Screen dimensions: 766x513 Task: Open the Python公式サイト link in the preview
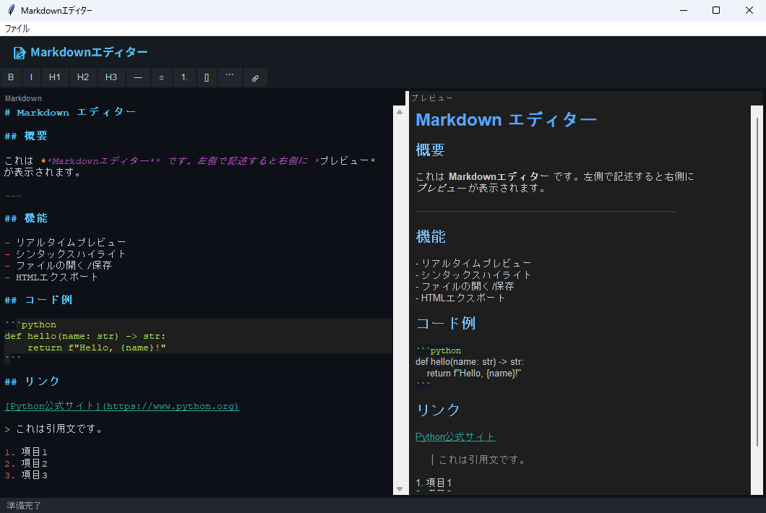455,437
